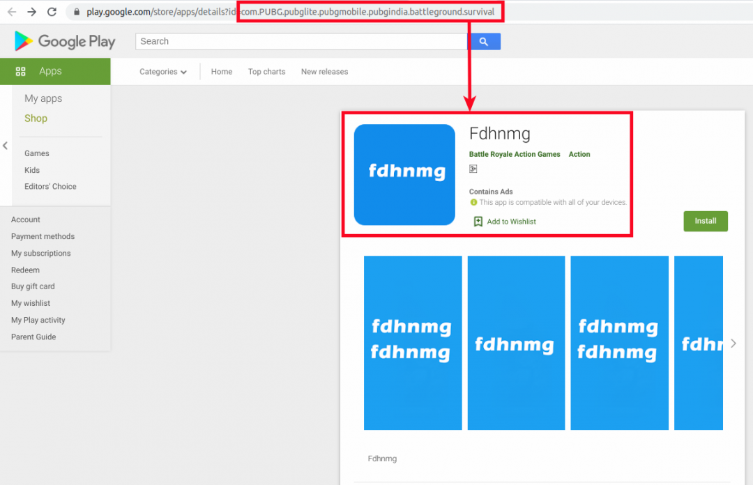
Task: Click the browser forward arrow
Action: [31, 12]
